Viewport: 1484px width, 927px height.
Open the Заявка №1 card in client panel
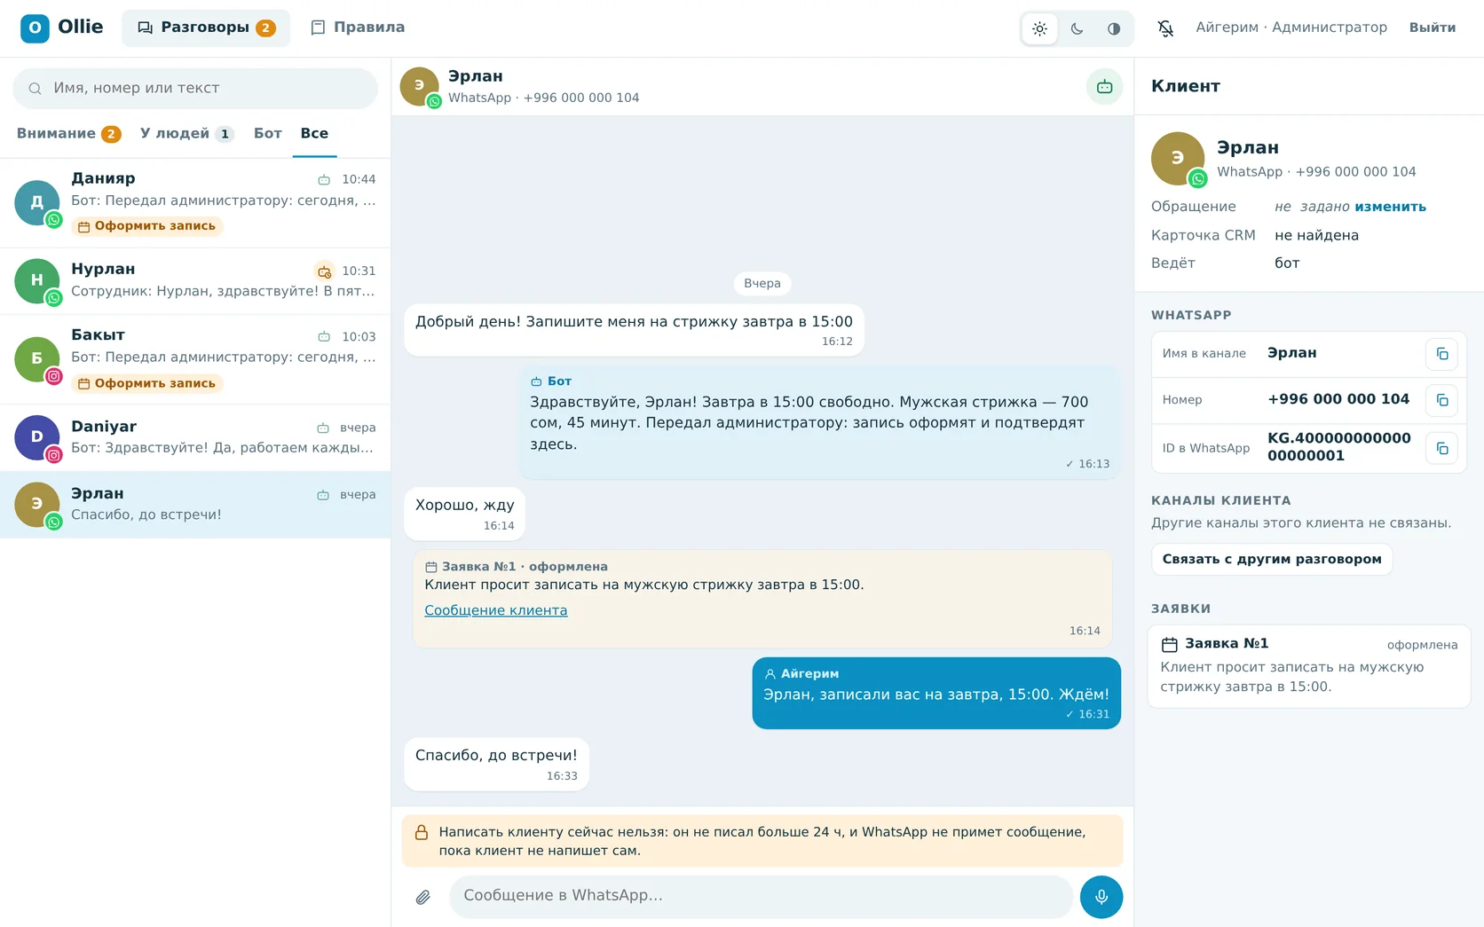pyautogui.click(x=1308, y=666)
